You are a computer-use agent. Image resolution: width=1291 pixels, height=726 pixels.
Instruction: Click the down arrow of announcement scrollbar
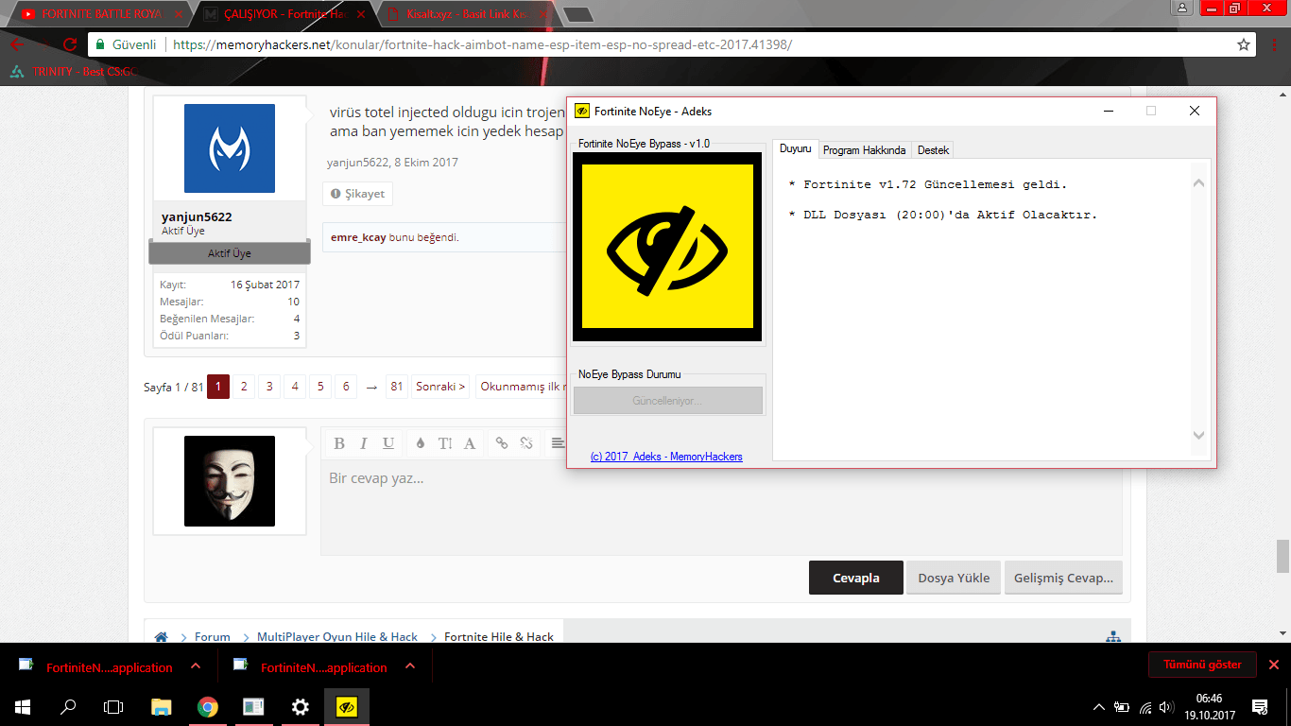pos(1198,436)
